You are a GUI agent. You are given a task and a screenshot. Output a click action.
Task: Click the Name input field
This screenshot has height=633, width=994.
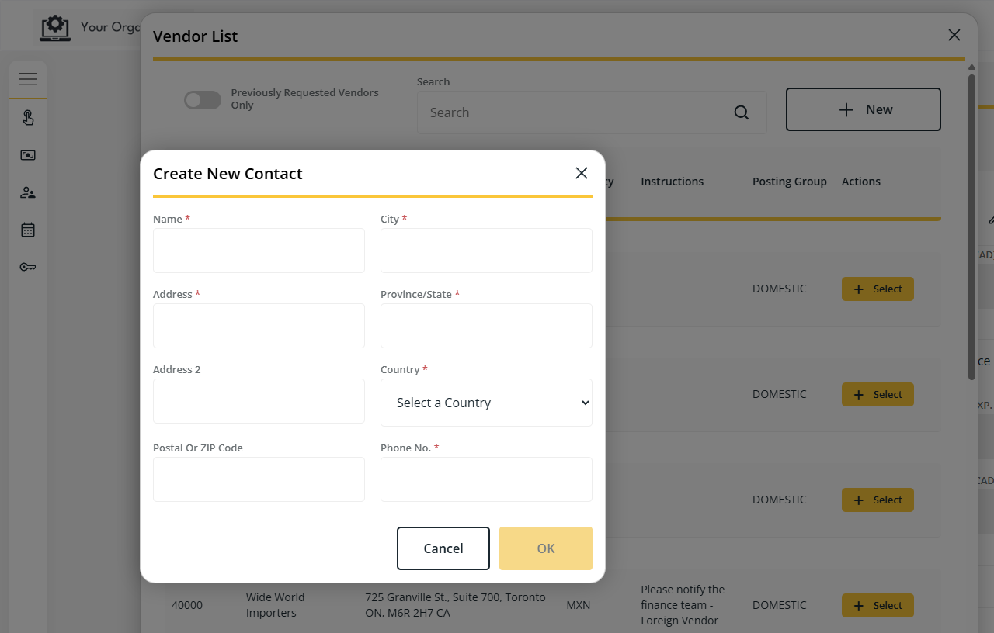[259, 251]
